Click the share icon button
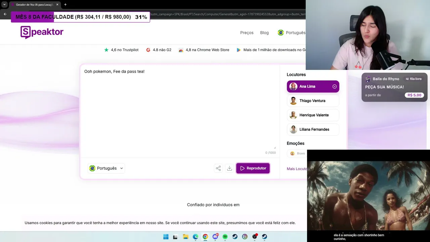The height and width of the screenshot is (242, 430). tap(218, 168)
